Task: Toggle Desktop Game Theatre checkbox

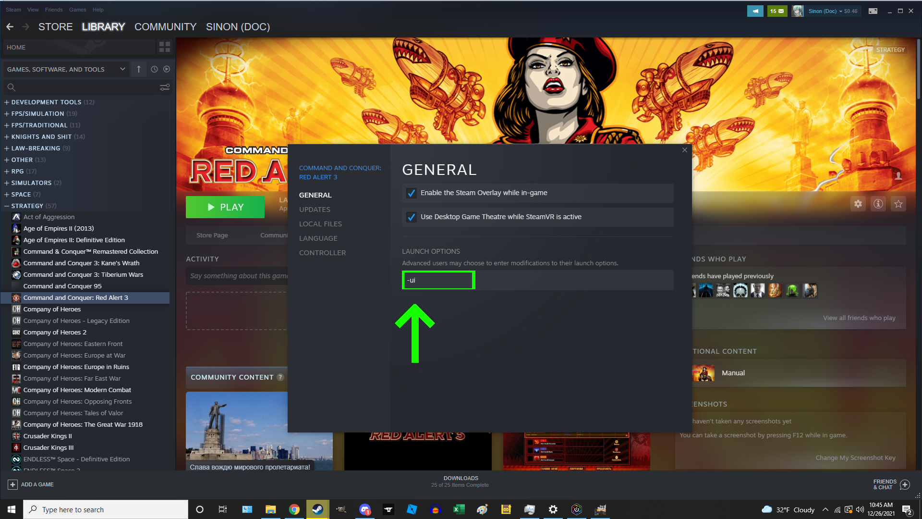Action: pyautogui.click(x=412, y=217)
